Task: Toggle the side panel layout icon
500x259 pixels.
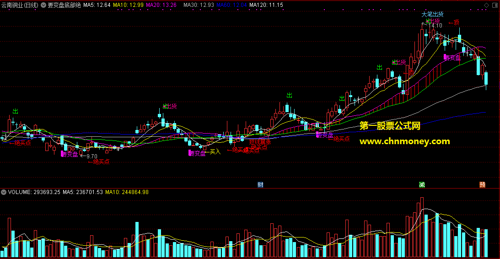Action: coord(495,5)
